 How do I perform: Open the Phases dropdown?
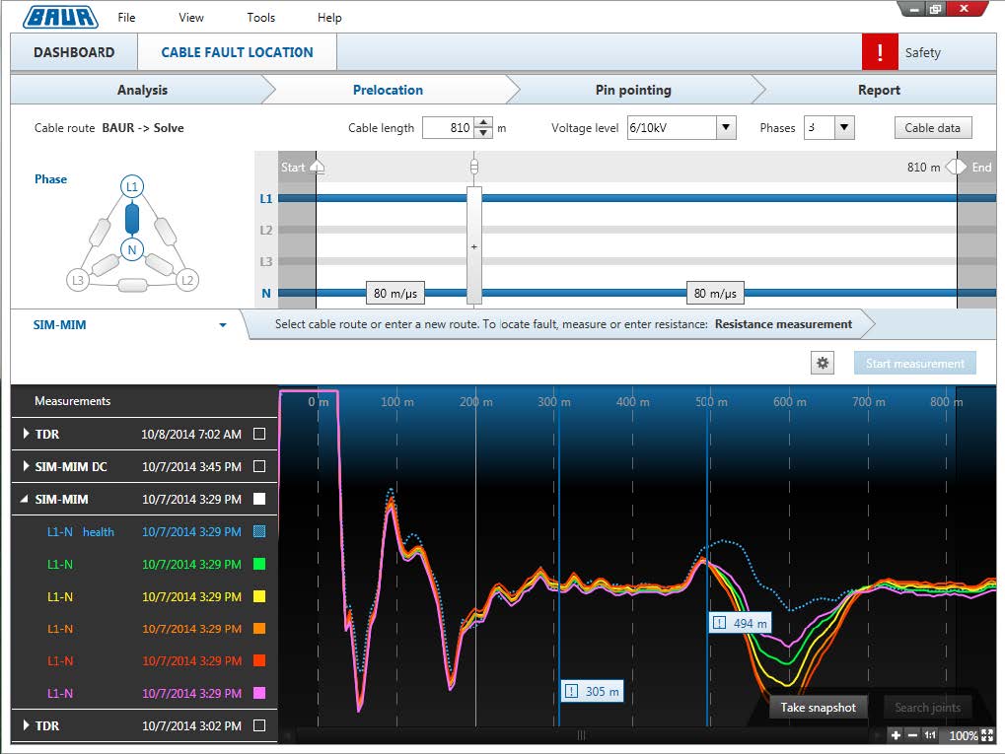(x=843, y=127)
